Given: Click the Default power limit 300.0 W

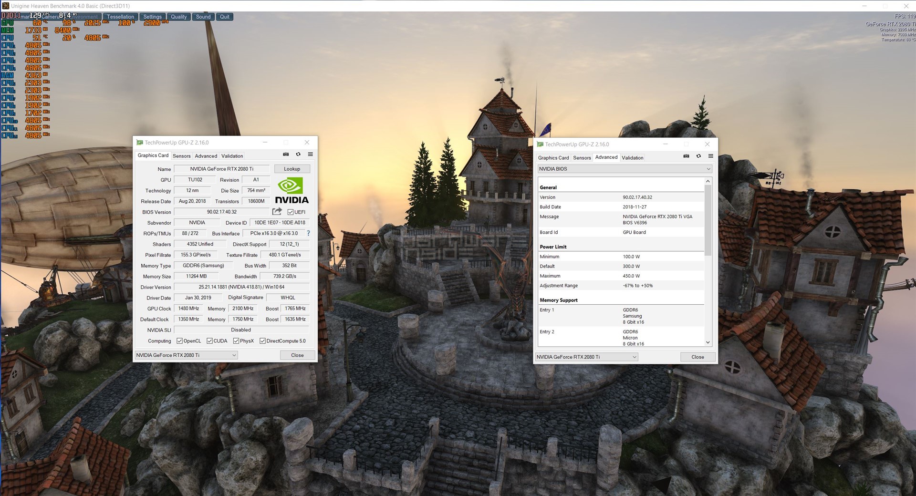Looking at the screenshot, I should [631, 267].
